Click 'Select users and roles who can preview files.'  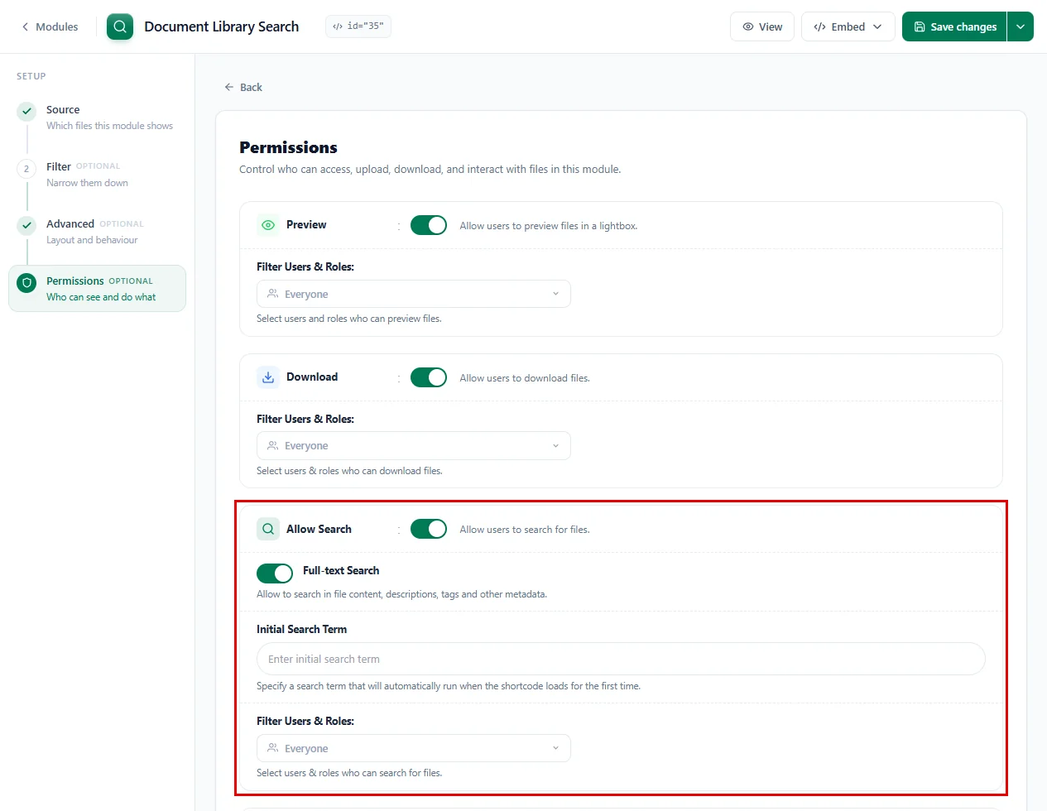point(349,319)
